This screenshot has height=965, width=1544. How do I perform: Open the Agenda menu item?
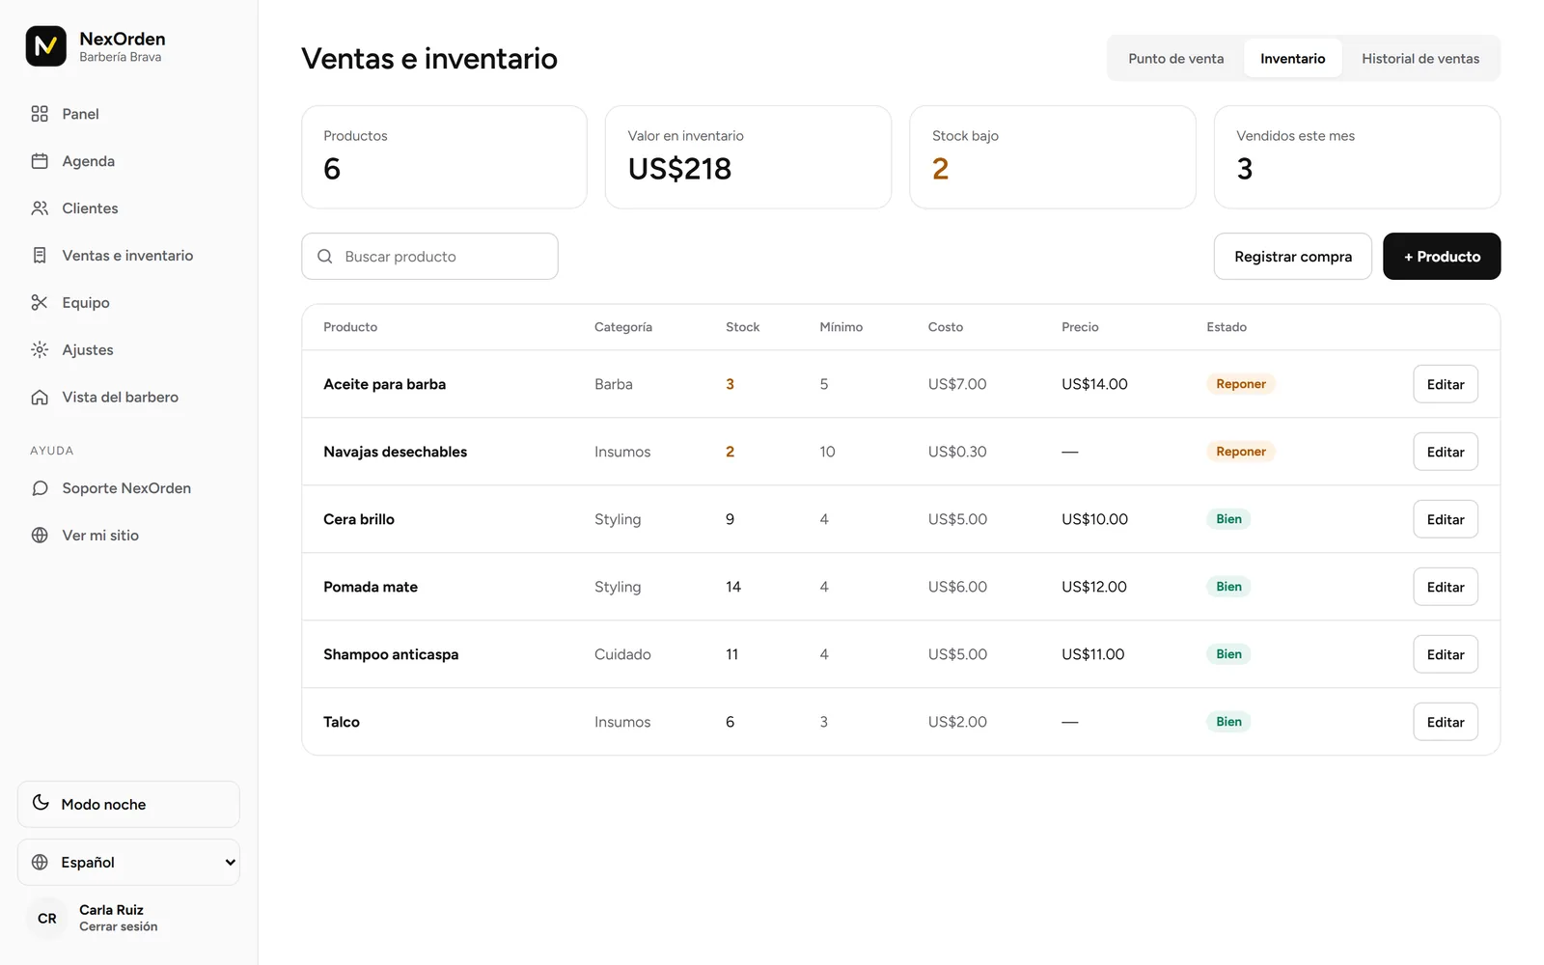tap(128, 161)
